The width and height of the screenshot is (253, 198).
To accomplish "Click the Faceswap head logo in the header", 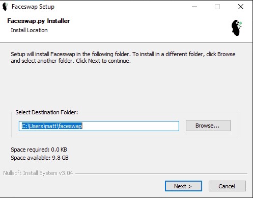I will click(237, 28).
